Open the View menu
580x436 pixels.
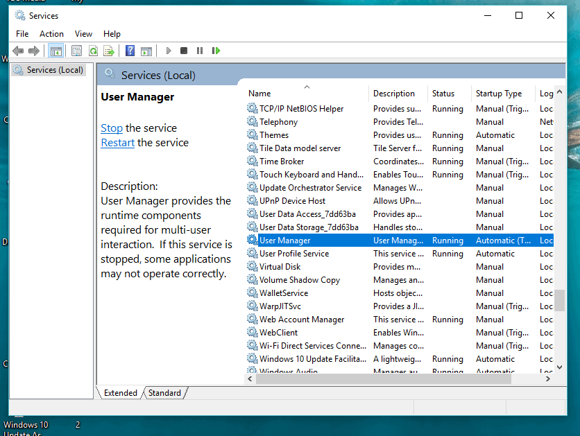point(83,34)
